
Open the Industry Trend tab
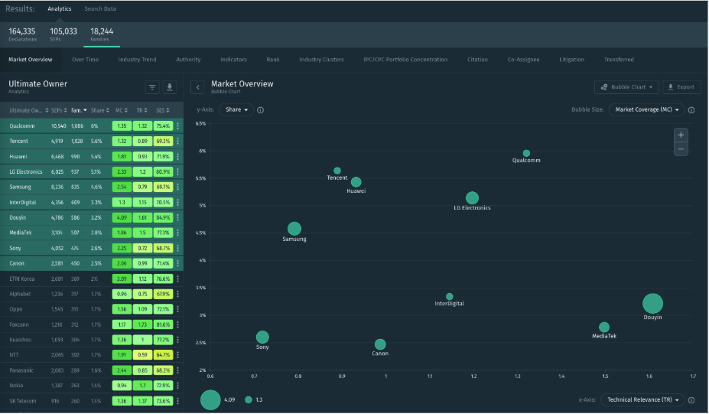[x=137, y=59]
